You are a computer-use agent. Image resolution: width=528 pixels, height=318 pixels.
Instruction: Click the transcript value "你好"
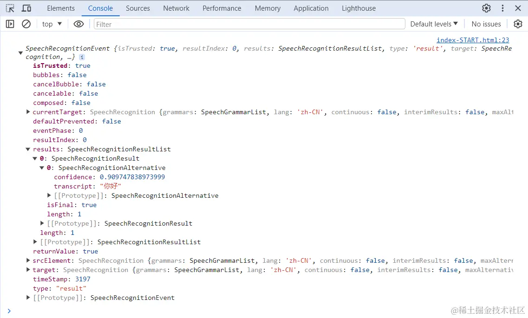[111, 186]
